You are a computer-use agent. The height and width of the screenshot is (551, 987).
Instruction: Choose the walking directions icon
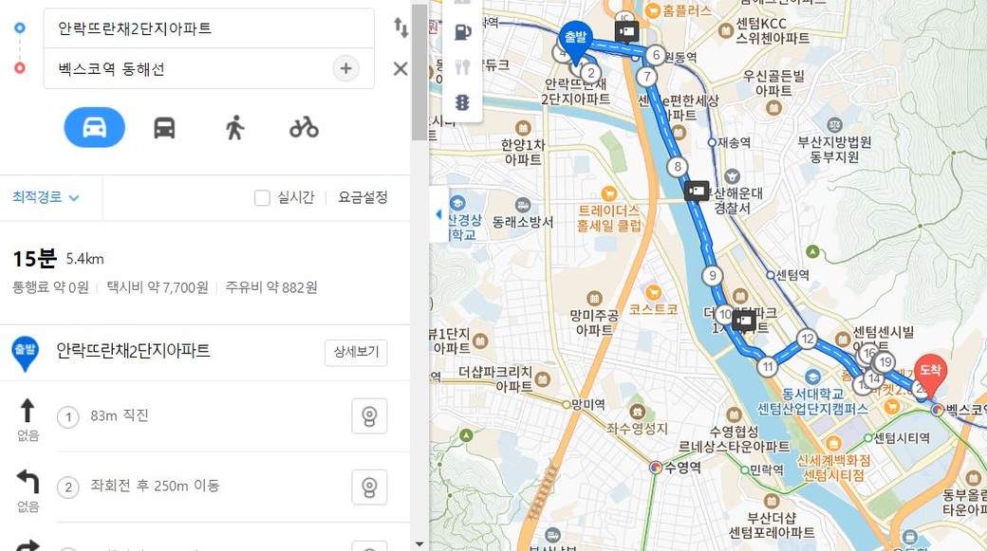pos(234,128)
